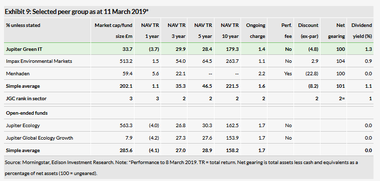Select the '% unless stated' header cell
This screenshot has width=380, height=181.
[x=23, y=25]
